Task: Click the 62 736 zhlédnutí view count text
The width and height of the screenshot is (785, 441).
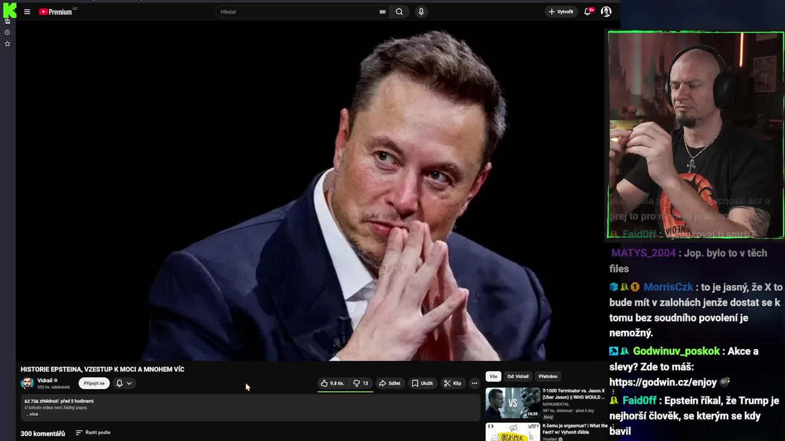Action: click(42, 401)
